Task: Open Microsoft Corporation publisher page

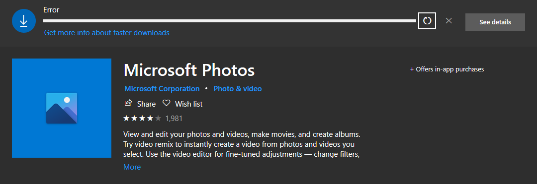Action: coord(162,89)
